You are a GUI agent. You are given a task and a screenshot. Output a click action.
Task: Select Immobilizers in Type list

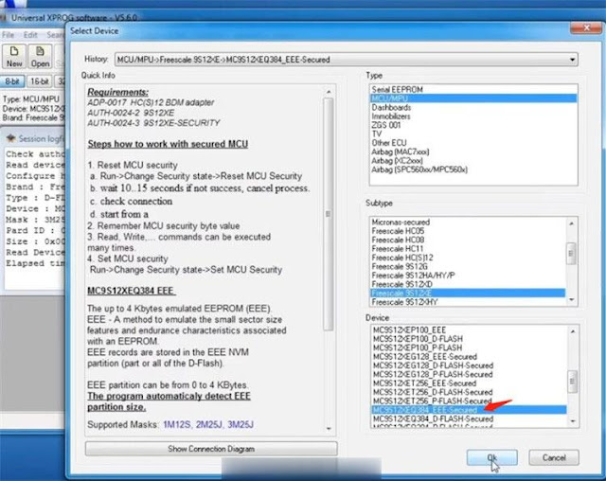(473, 116)
